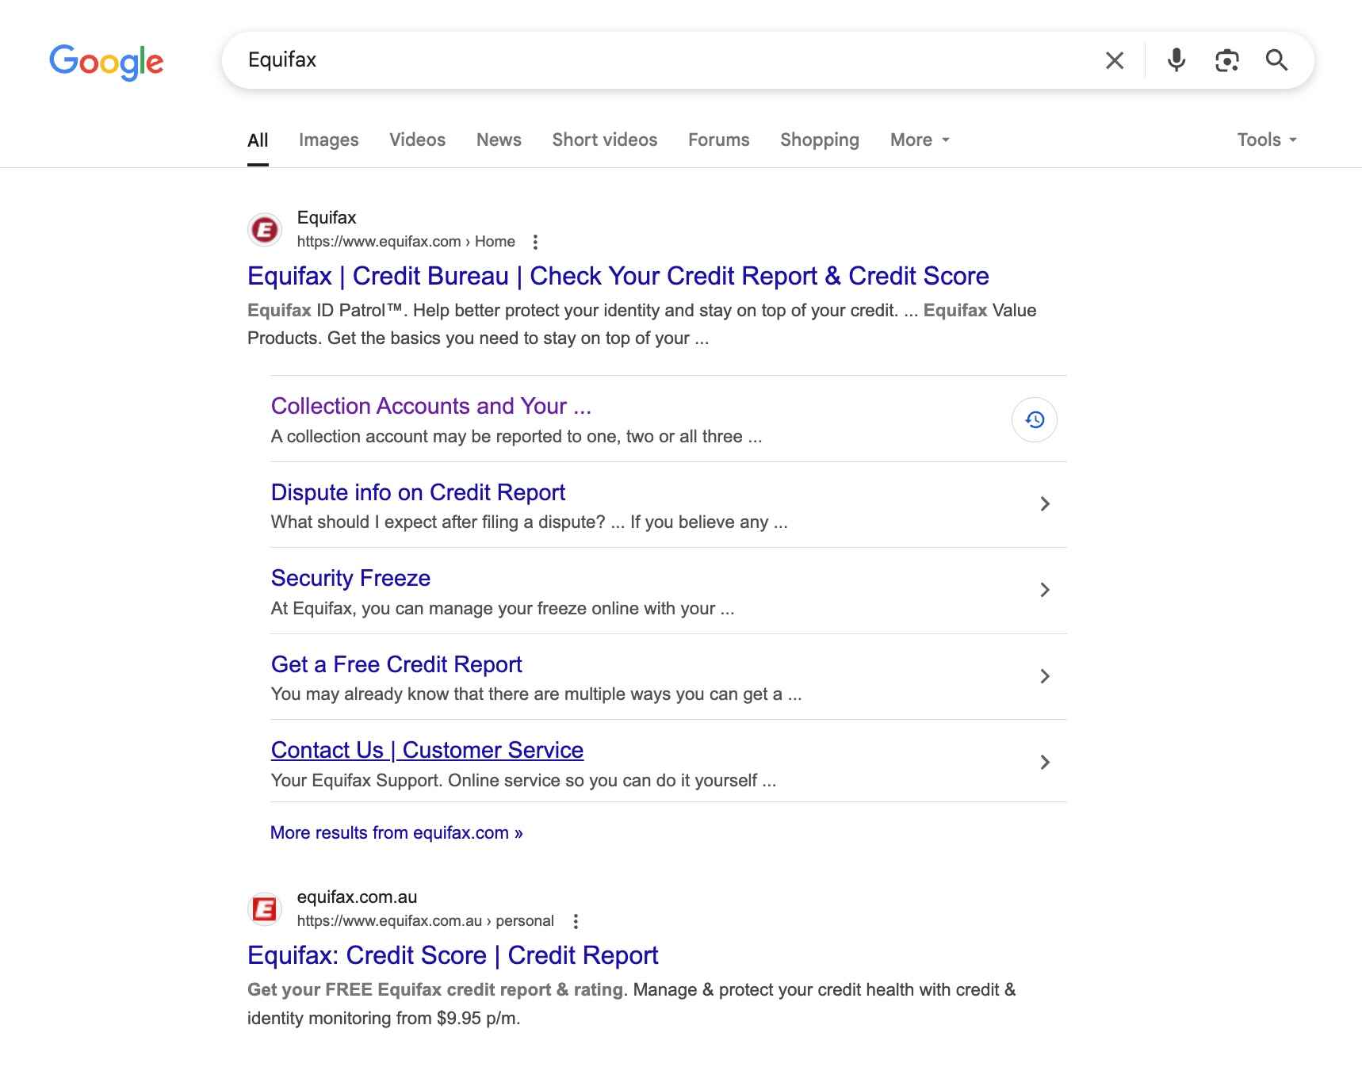
Task: Expand chevron beside Get a Free Credit Report
Action: [1045, 676]
